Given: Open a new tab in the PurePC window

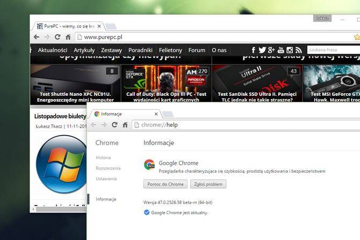Looking at the screenshot, I should 111,26.
